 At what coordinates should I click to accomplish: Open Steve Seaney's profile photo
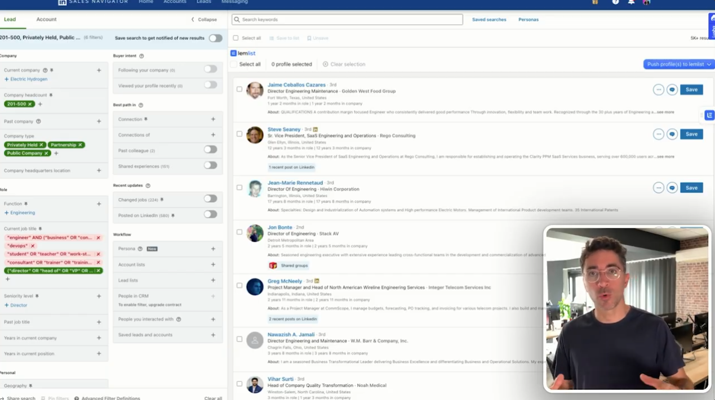click(x=255, y=135)
